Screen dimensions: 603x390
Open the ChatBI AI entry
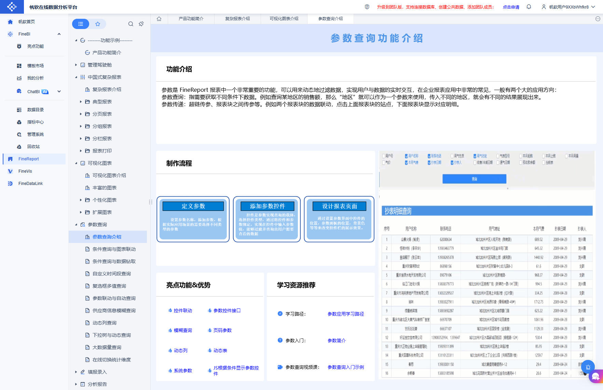[33, 91]
